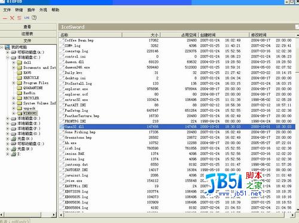This screenshot has width=299, height=223.
Task: Click the file list vertical scrollbar up arrow
Action: pos(297,35)
